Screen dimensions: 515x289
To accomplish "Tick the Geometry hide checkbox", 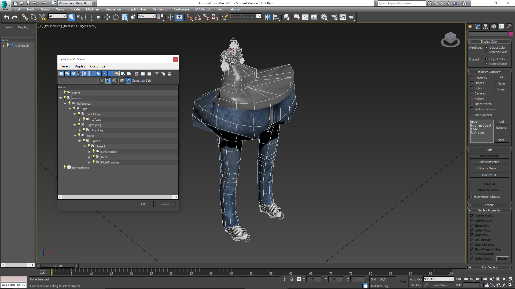I will coord(472,78).
